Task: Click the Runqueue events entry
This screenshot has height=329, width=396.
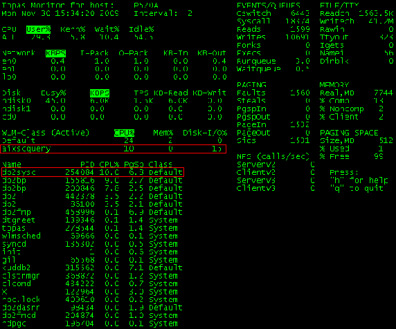Action: pos(273,62)
